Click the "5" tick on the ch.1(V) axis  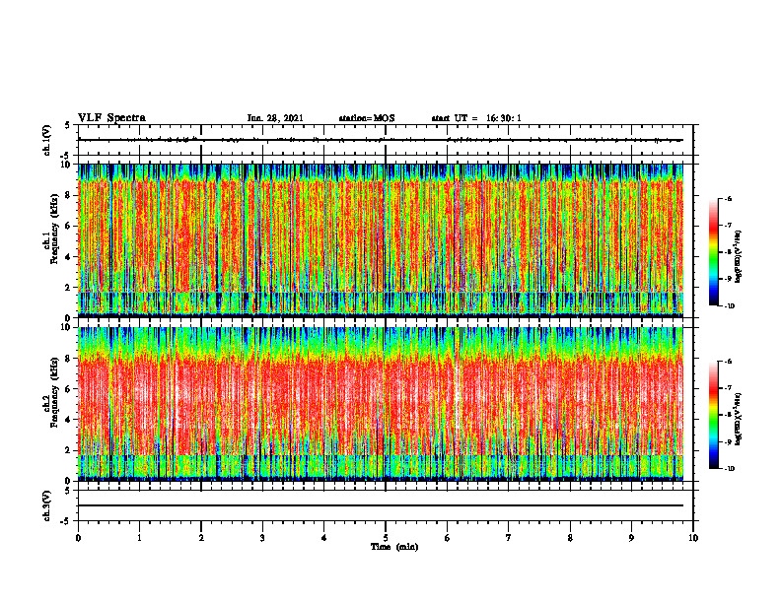[x=68, y=125]
